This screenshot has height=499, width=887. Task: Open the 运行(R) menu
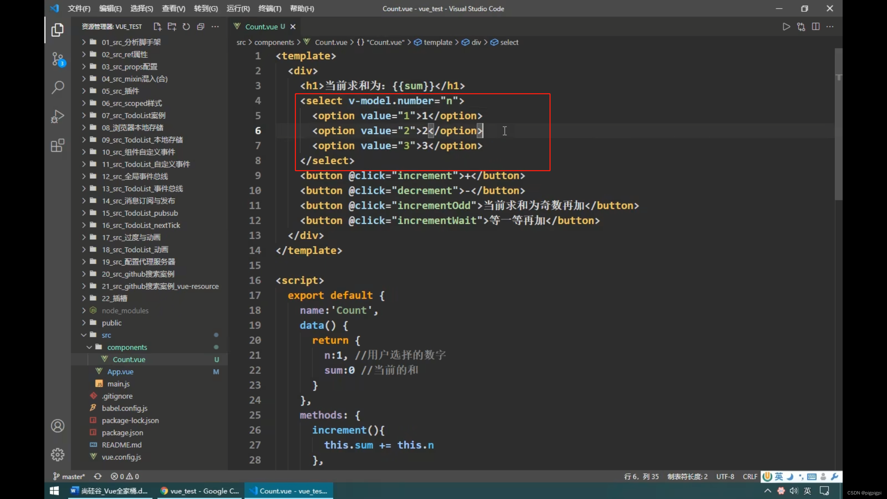pyautogui.click(x=238, y=8)
